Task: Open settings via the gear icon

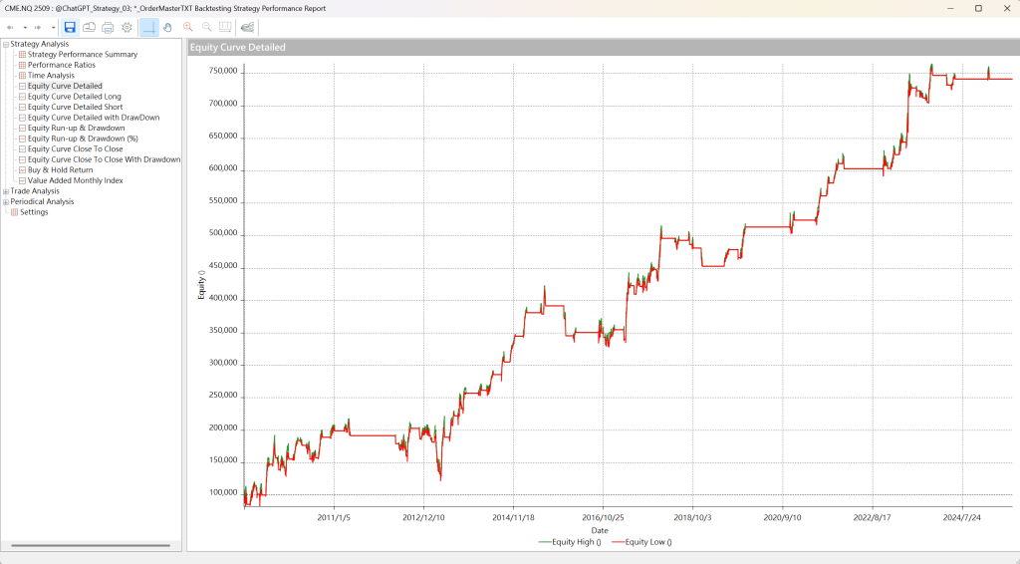Action: point(127,27)
